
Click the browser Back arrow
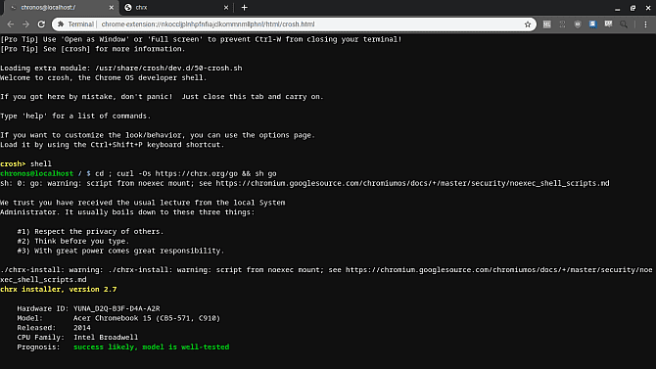pos(11,24)
